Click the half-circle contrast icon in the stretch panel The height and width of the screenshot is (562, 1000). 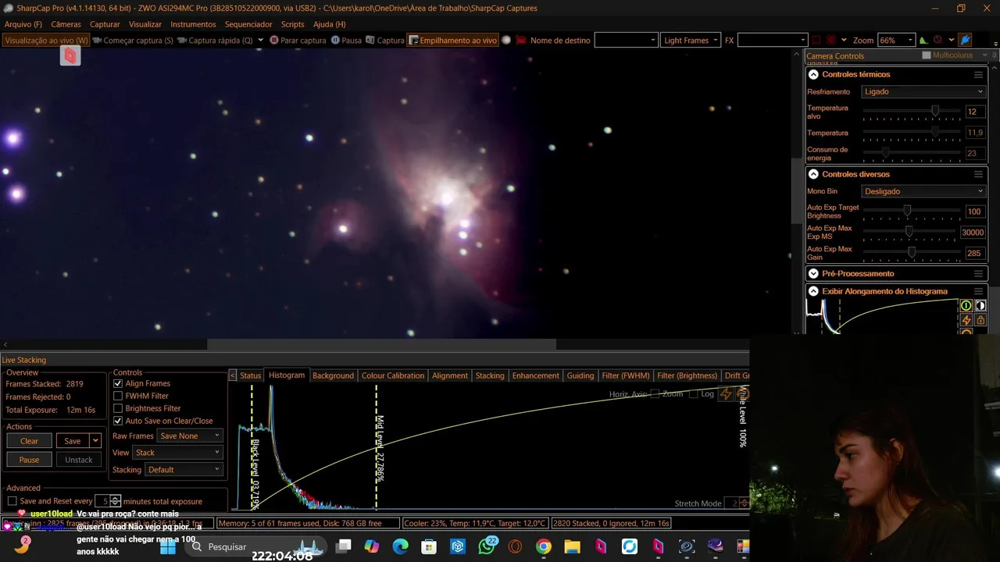click(980, 305)
